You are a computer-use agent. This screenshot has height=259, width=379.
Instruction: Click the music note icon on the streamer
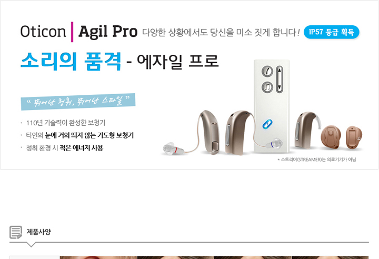point(267,87)
